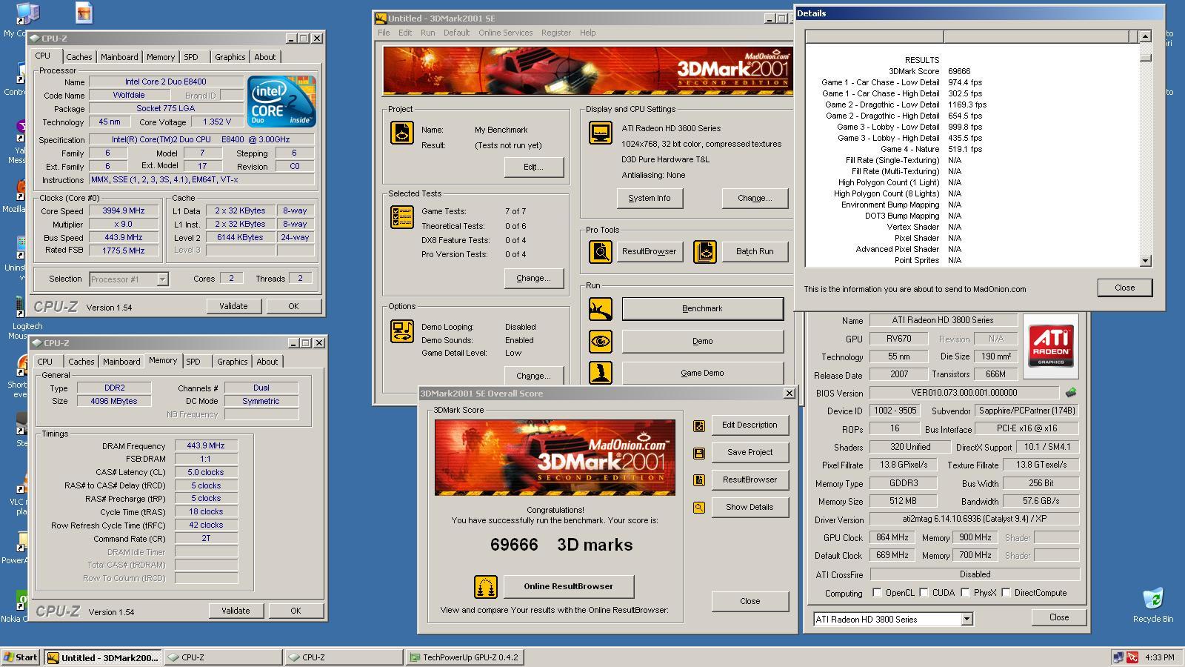Click the Batch Run button
1185x667 pixels.
pyautogui.click(x=755, y=251)
